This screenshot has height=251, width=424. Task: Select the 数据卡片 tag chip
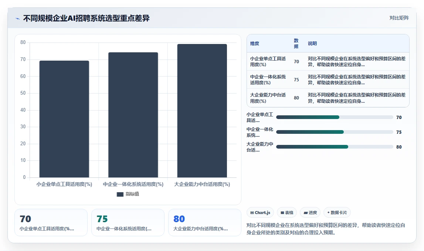point(337,213)
